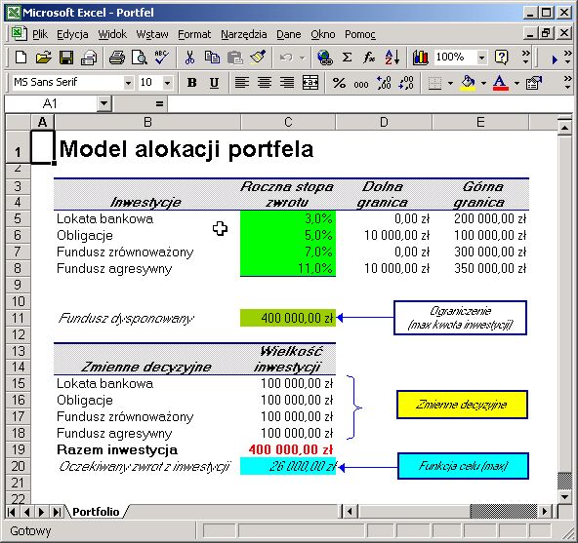Toggle Align Right
This screenshot has height=543, width=578.
(287, 83)
